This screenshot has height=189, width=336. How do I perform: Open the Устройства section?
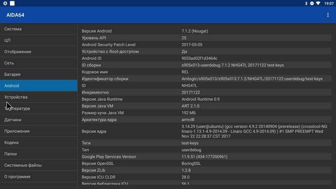[38, 97]
